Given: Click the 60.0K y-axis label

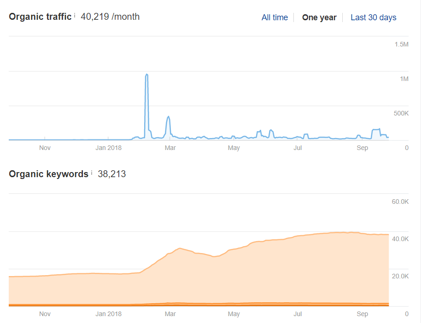Looking at the screenshot, I should 400,202.
